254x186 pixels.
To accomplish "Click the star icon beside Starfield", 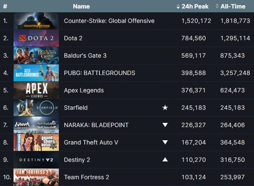I will (x=165, y=108).
